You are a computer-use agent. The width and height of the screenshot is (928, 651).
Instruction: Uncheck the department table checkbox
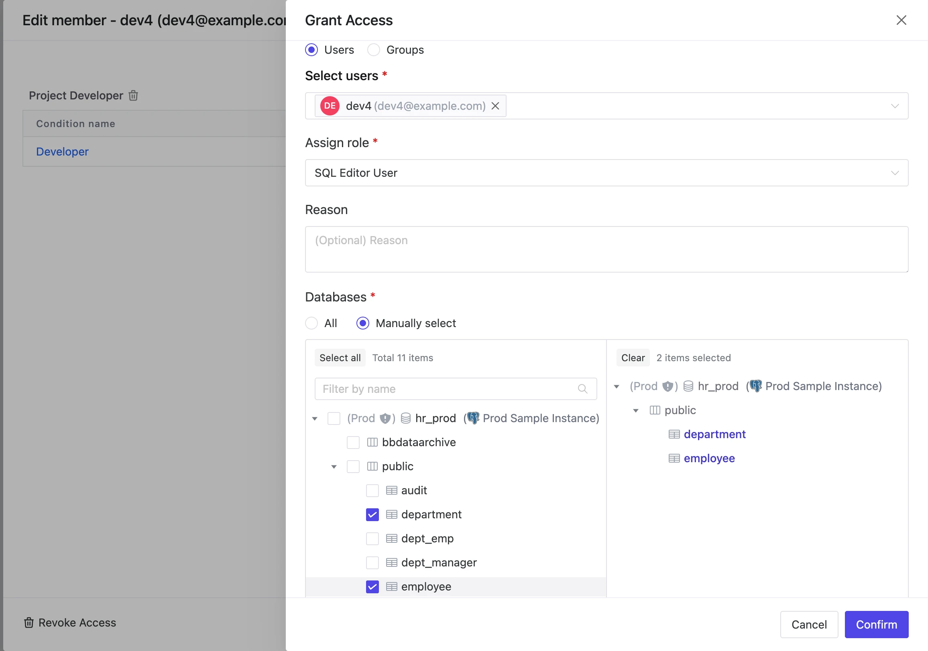click(x=372, y=515)
